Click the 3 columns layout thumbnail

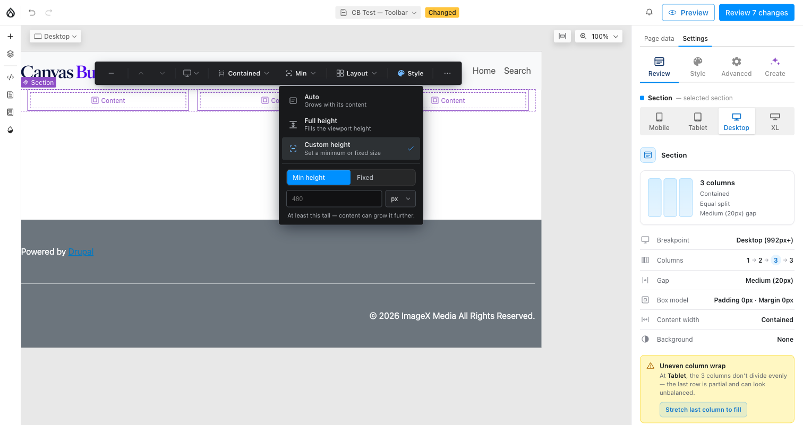(670, 197)
